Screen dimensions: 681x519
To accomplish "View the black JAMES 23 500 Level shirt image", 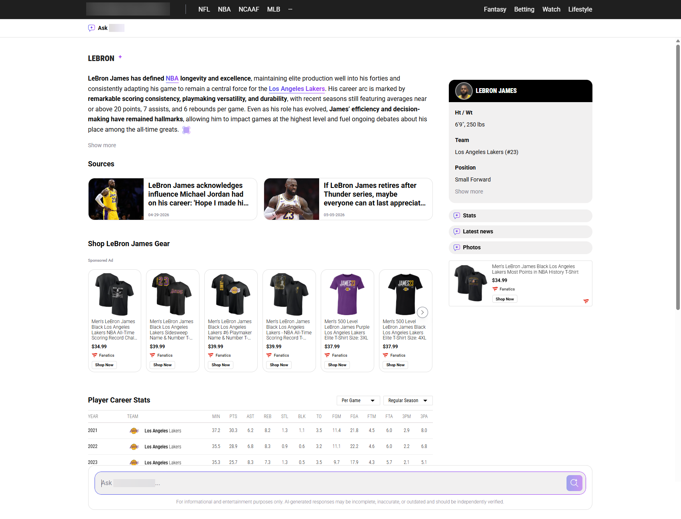I will pos(405,294).
